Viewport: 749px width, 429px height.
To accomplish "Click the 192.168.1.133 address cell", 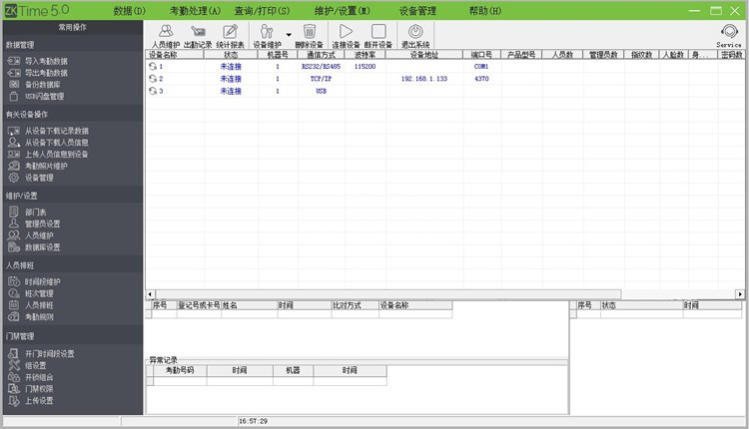I will tap(424, 79).
